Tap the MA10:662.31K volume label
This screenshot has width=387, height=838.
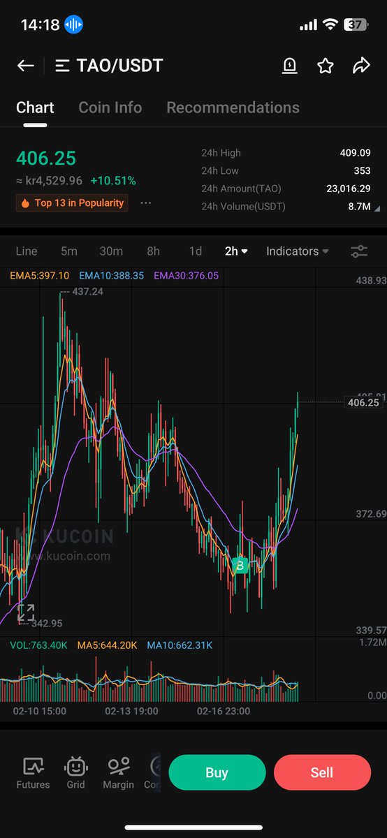tap(180, 645)
